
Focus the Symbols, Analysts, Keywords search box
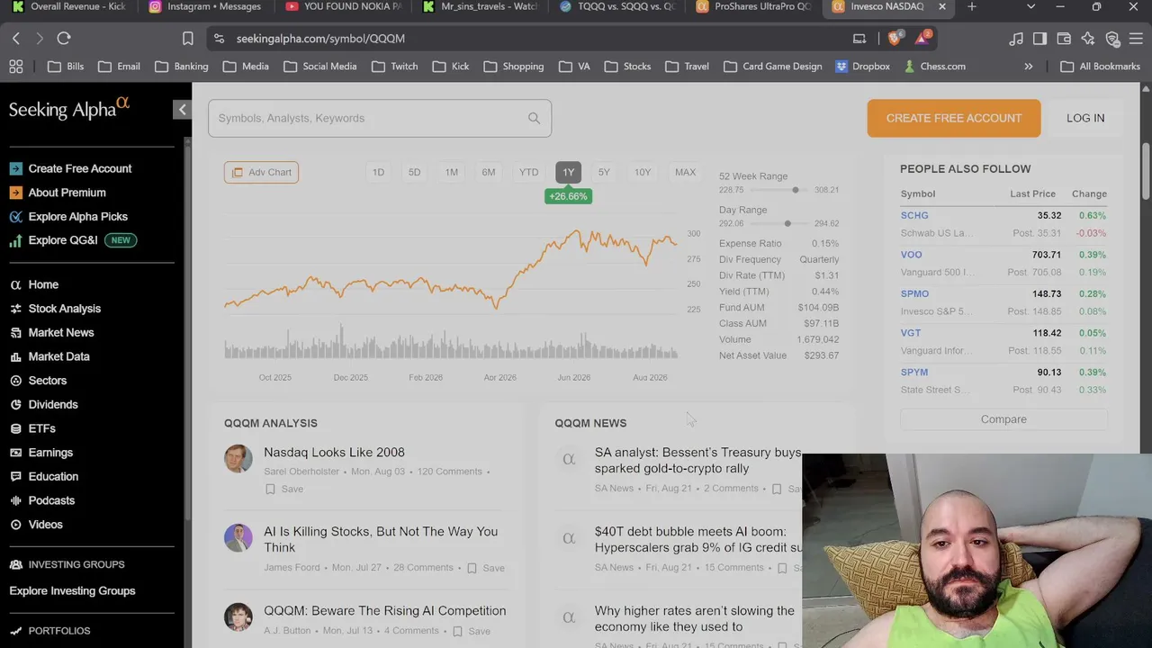(x=379, y=118)
